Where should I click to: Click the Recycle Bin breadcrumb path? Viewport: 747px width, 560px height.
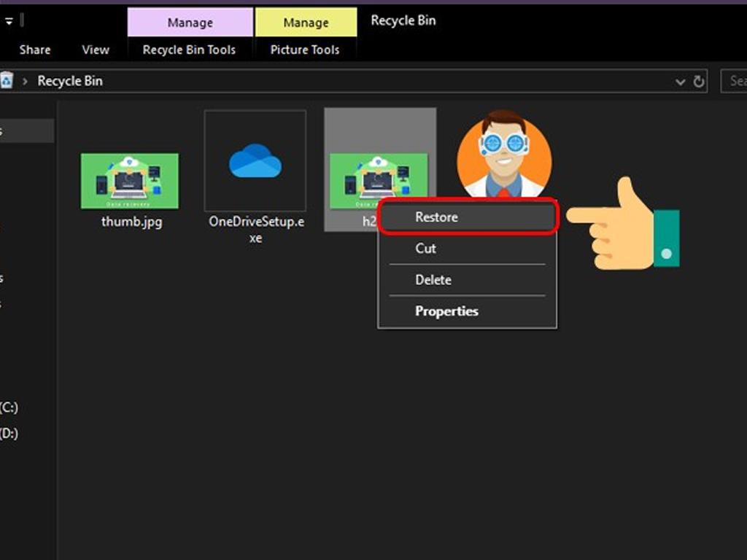point(70,82)
